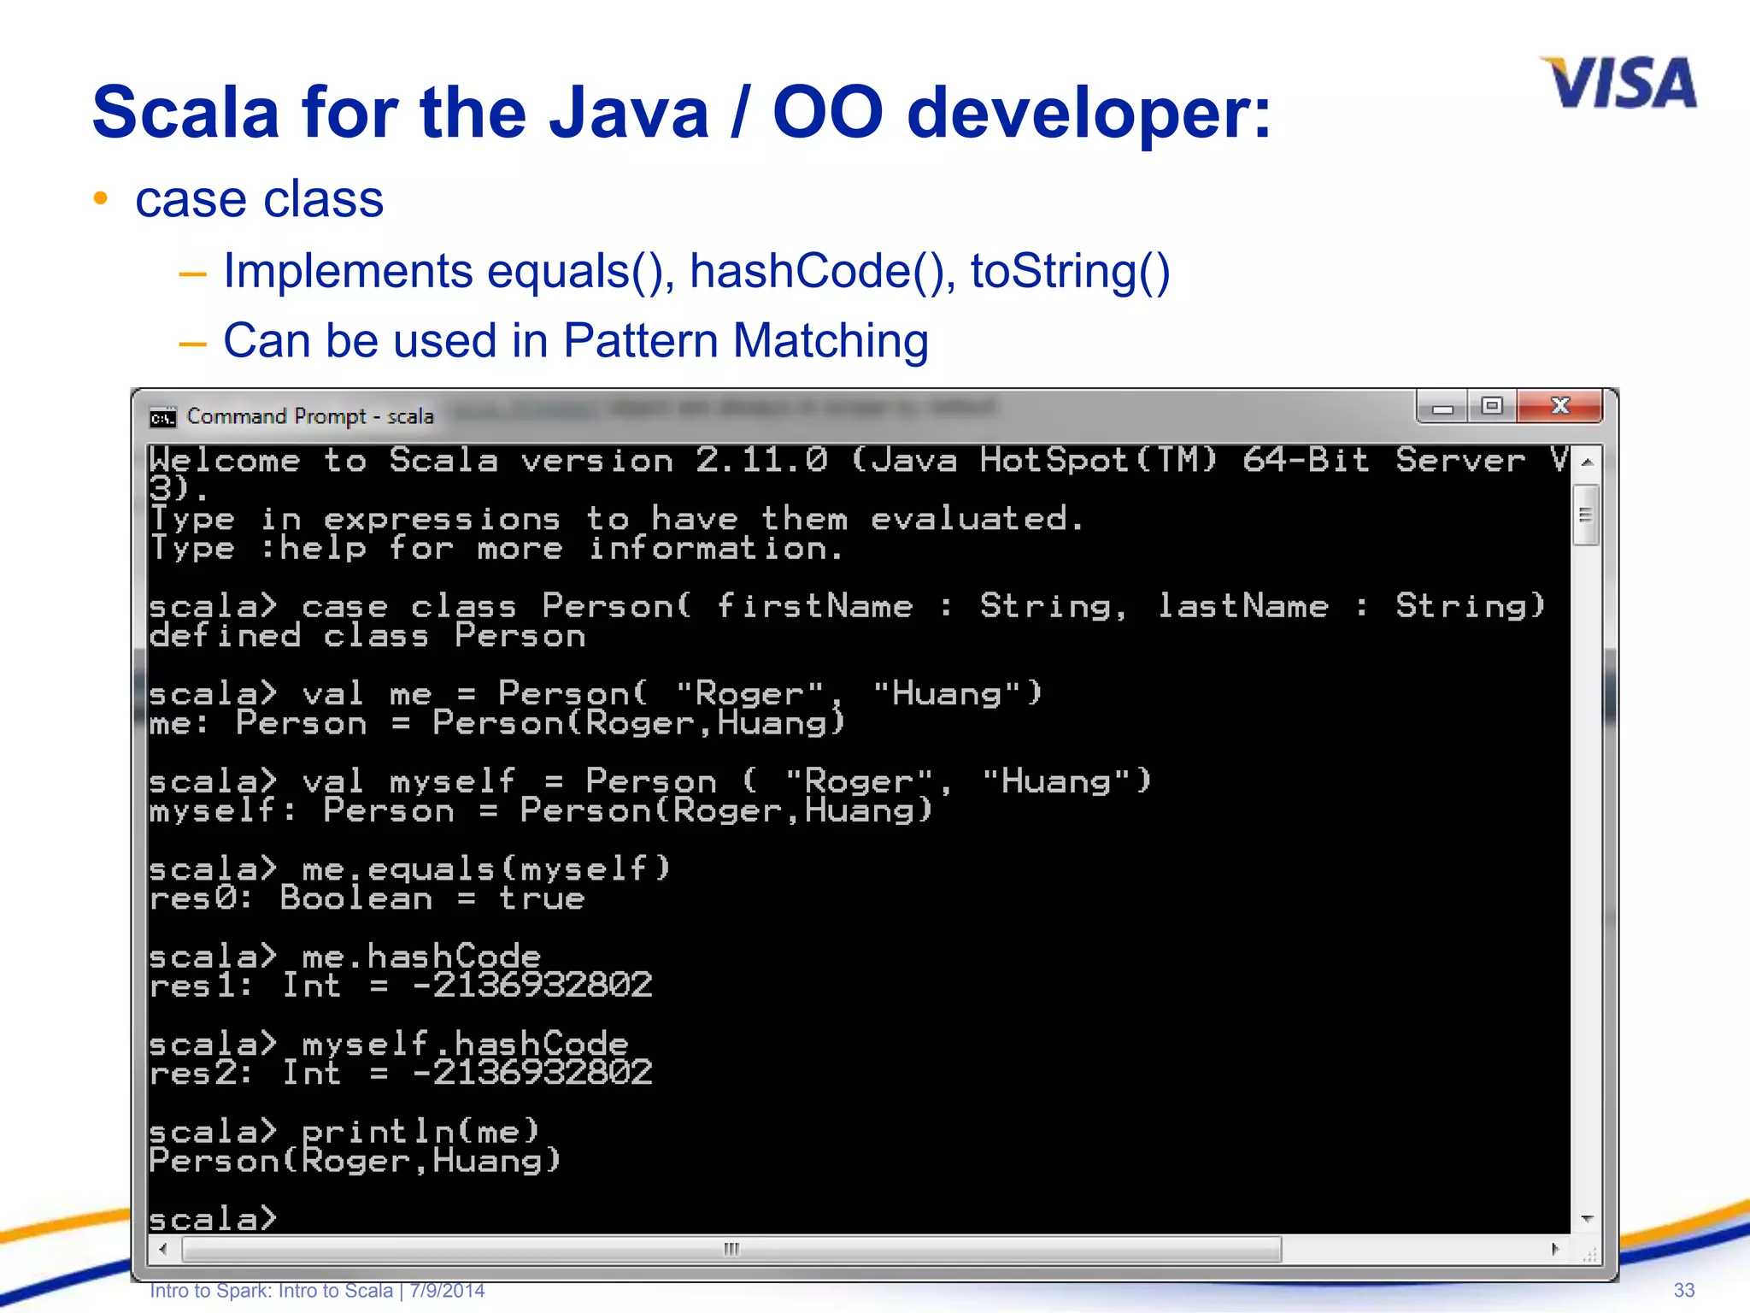Maximize the Command Prompt window
1750x1313 pixels.
pyautogui.click(x=1492, y=407)
